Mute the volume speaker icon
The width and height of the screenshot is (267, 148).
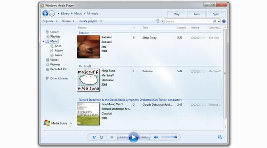[156, 137]
